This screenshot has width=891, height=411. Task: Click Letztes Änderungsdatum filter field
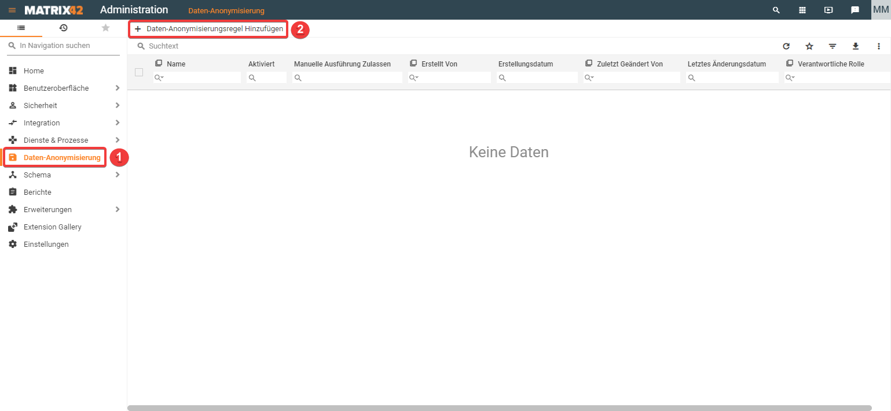pyautogui.click(x=732, y=77)
